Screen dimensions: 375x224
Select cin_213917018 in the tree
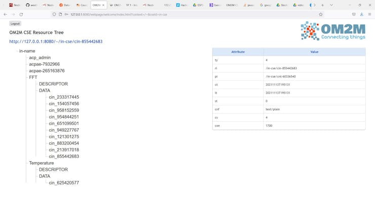pos(64,150)
